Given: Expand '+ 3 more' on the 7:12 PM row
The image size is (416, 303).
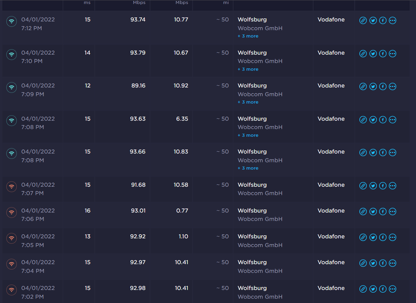Looking at the screenshot, I should pos(248,36).
